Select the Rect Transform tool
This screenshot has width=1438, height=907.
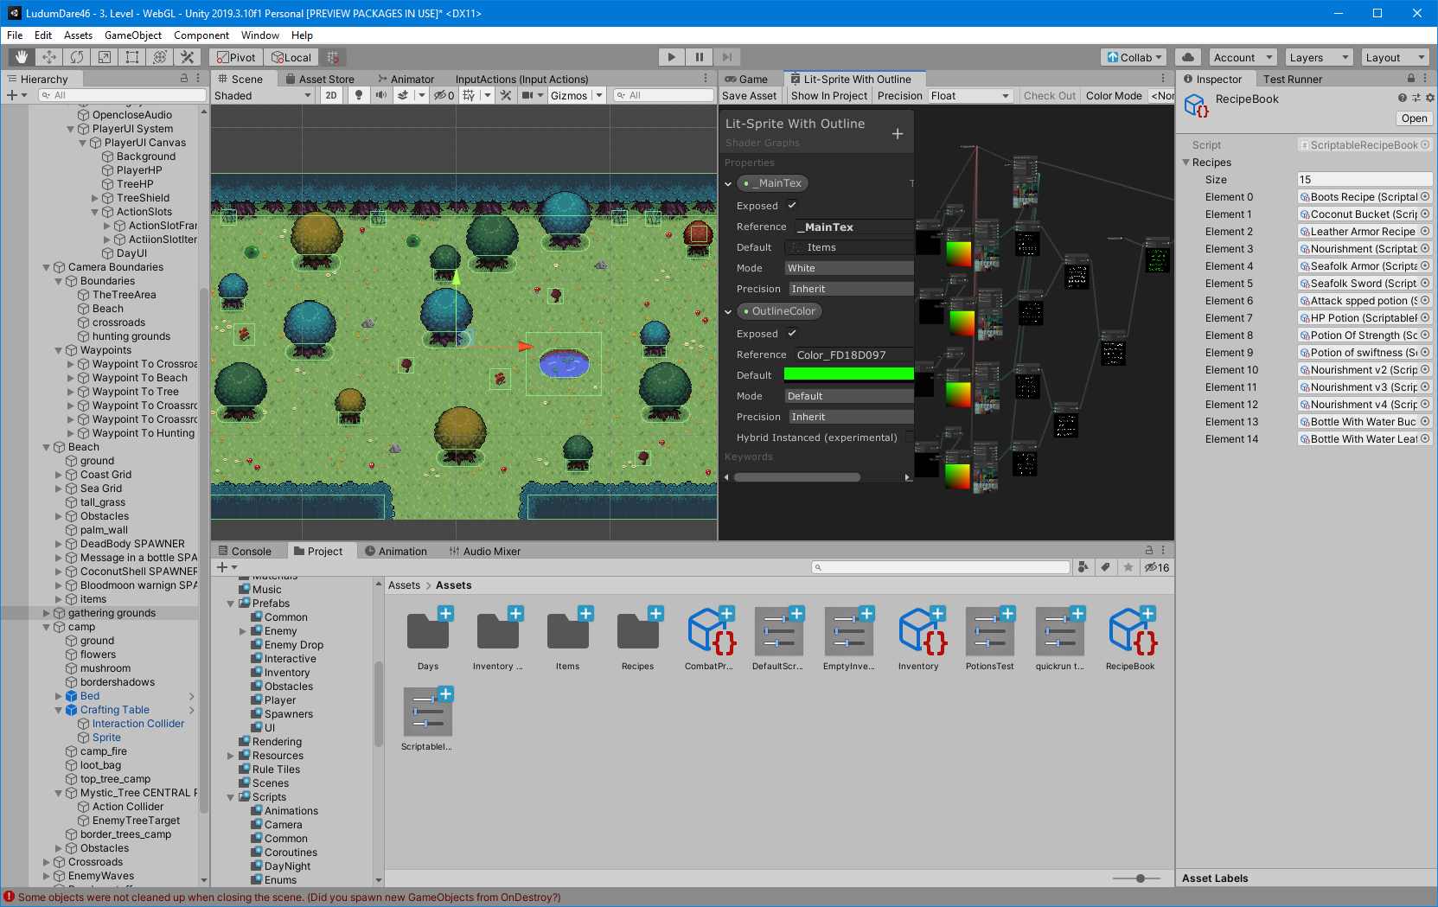coord(132,57)
